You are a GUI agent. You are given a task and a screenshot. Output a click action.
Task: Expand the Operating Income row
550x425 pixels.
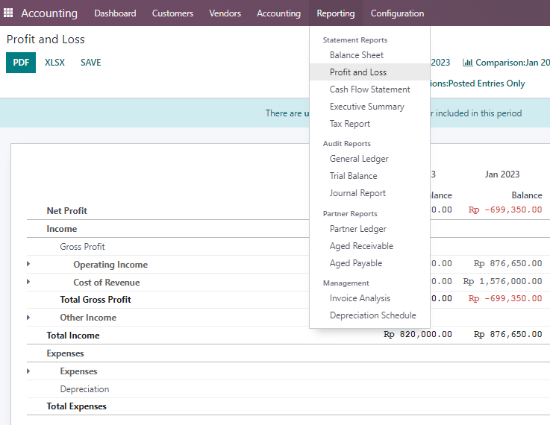coord(28,264)
